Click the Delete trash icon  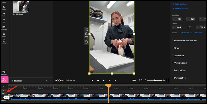(x=3, y=99)
